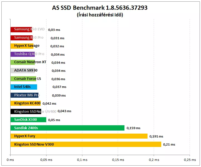
Task: Click the Intel 540s bar
Action: coord(24,87)
